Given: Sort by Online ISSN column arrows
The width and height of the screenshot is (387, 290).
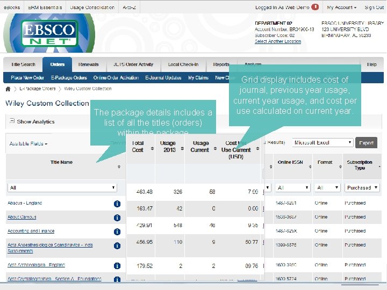Looking at the screenshot, I should [x=310, y=166].
